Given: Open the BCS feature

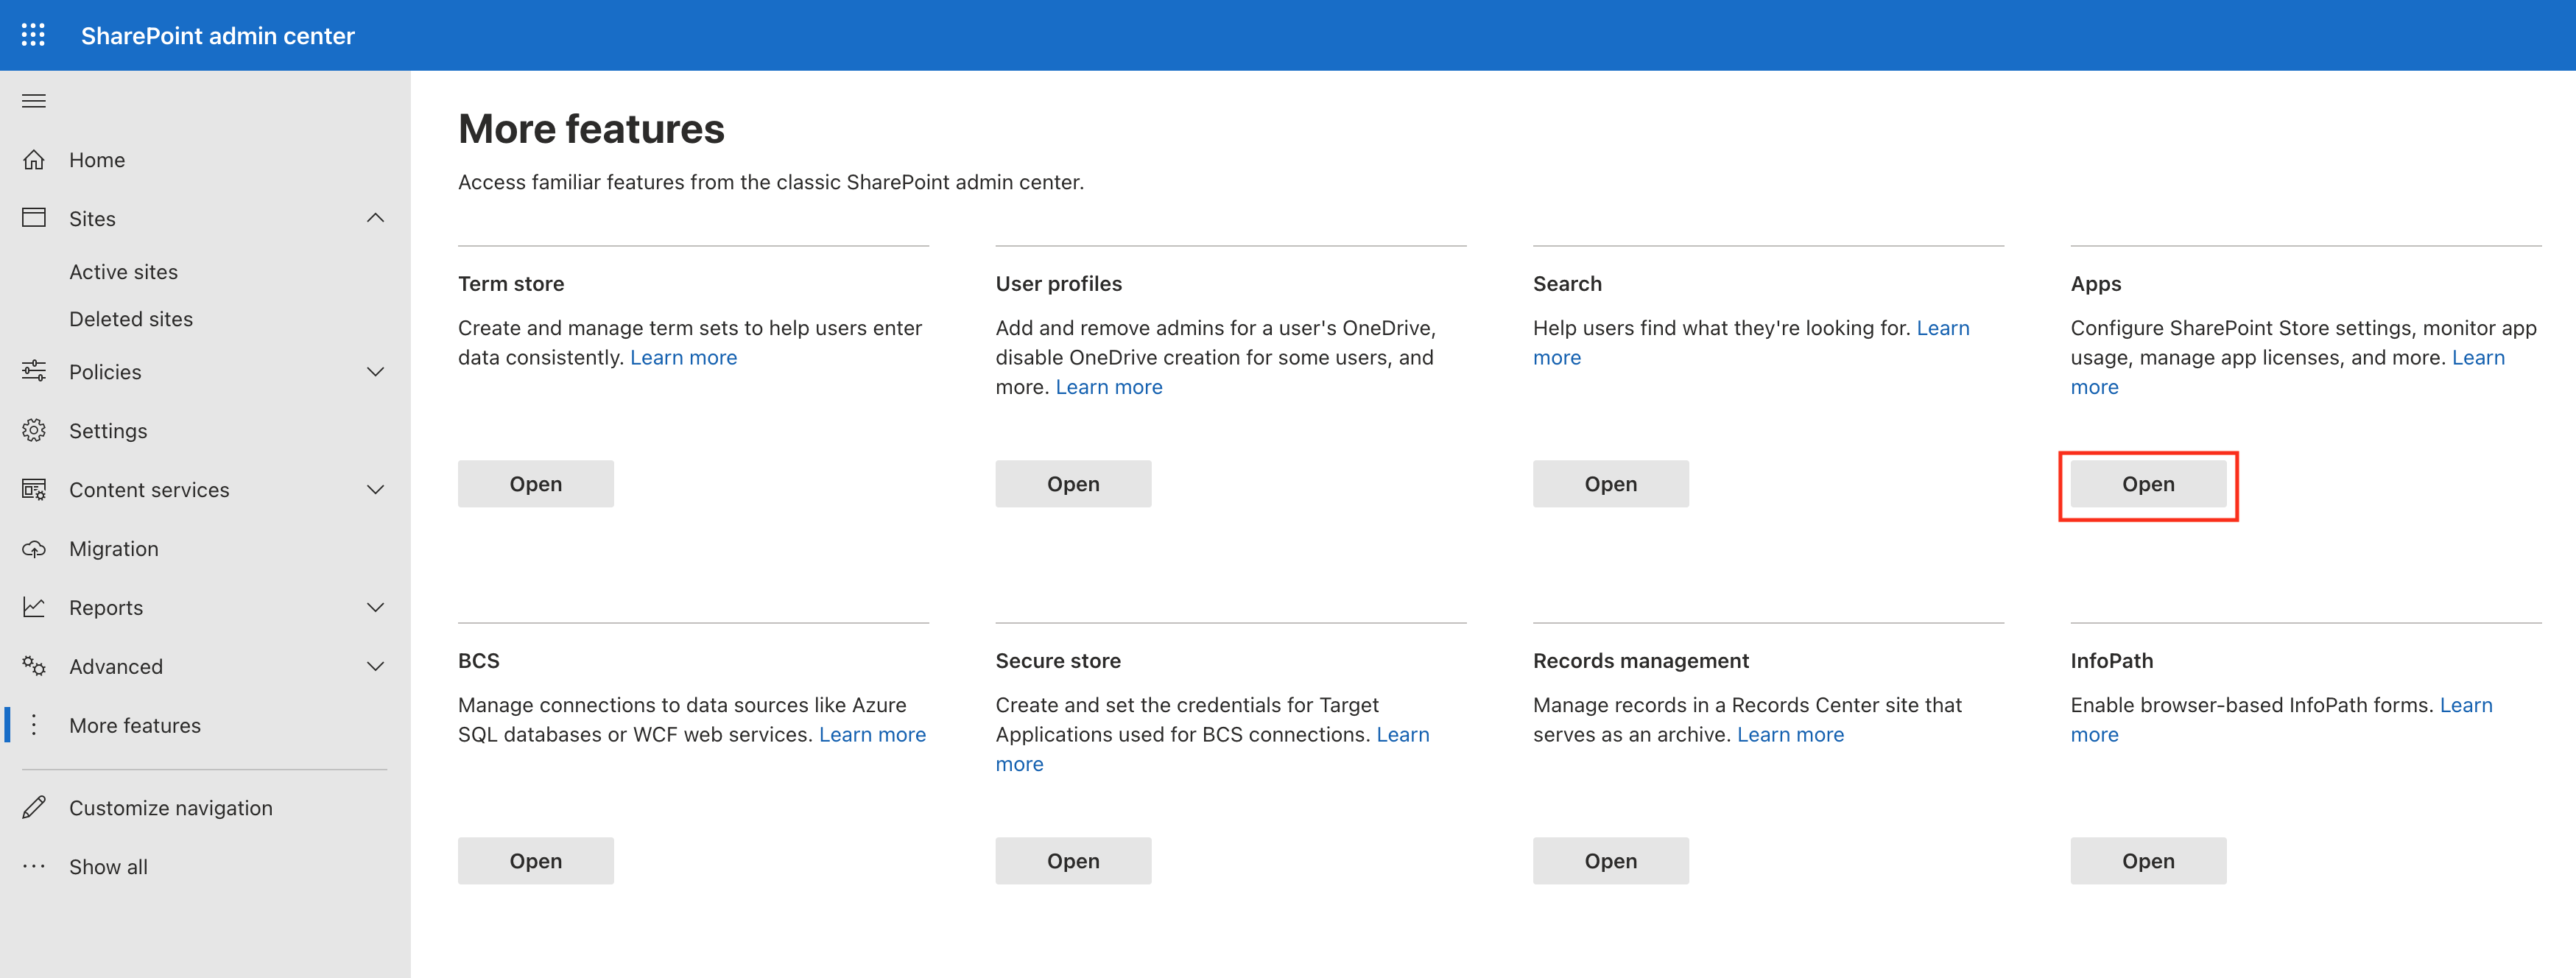Looking at the screenshot, I should [x=536, y=861].
